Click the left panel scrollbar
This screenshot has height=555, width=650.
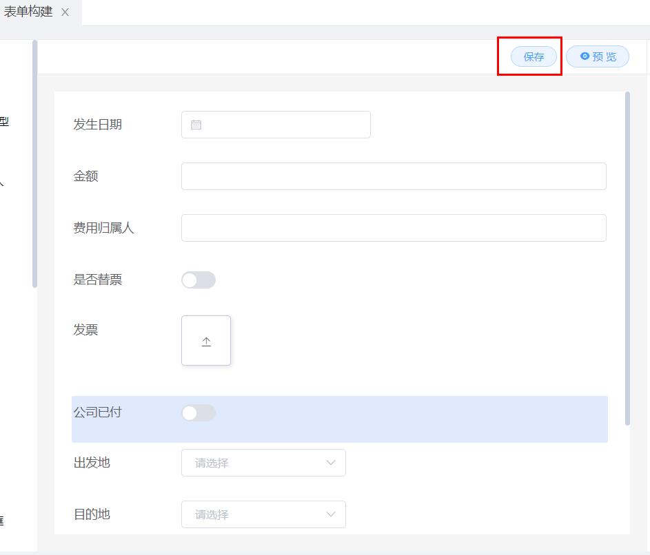(x=34, y=164)
